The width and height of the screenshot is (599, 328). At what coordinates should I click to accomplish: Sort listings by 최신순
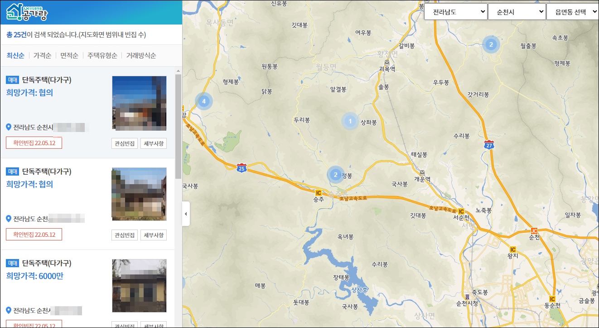pyautogui.click(x=15, y=56)
